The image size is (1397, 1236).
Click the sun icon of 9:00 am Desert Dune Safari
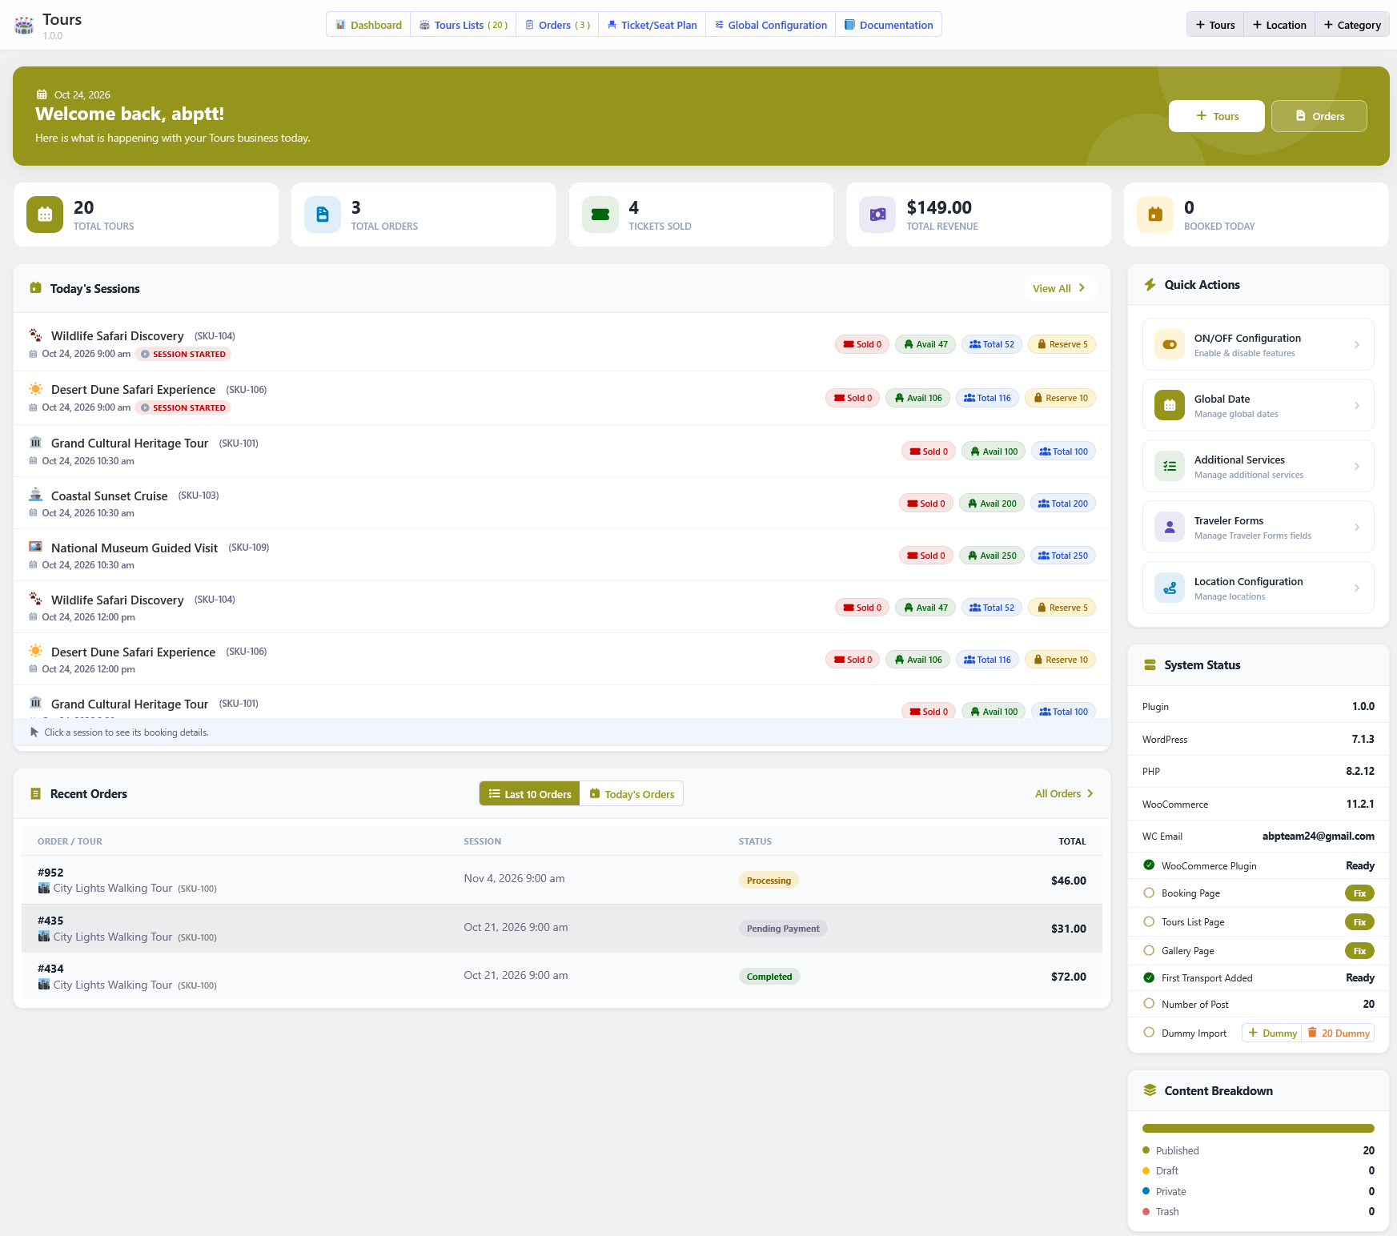(36, 388)
